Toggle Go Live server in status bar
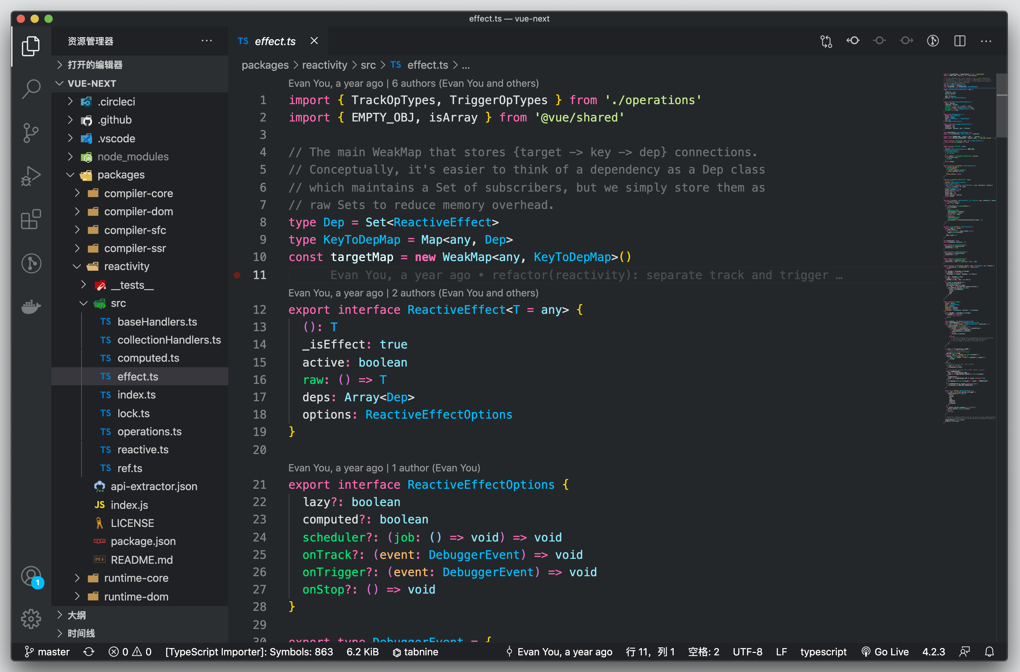Image resolution: width=1020 pixels, height=672 pixels. pyautogui.click(x=885, y=652)
